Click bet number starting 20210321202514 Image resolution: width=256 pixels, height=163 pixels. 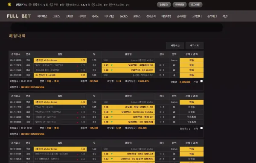pyautogui.click(x=32, y=87)
